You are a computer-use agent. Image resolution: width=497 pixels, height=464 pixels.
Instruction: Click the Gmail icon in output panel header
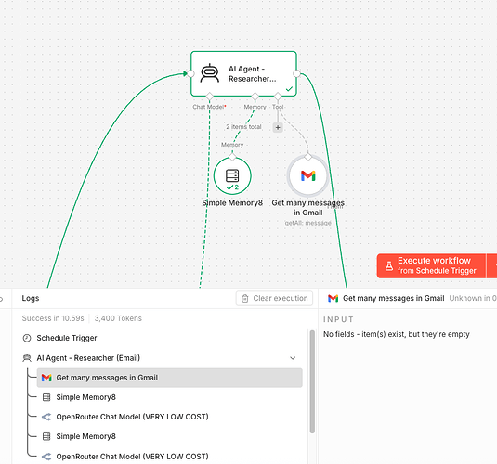click(333, 298)
